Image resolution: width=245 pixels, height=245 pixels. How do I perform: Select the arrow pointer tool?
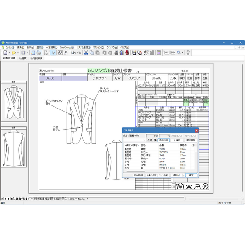click(53, 52)
